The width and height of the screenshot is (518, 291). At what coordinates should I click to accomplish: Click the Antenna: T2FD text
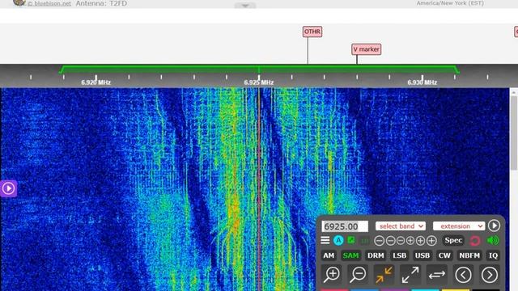pyautogui.click(x=101, y=3)
